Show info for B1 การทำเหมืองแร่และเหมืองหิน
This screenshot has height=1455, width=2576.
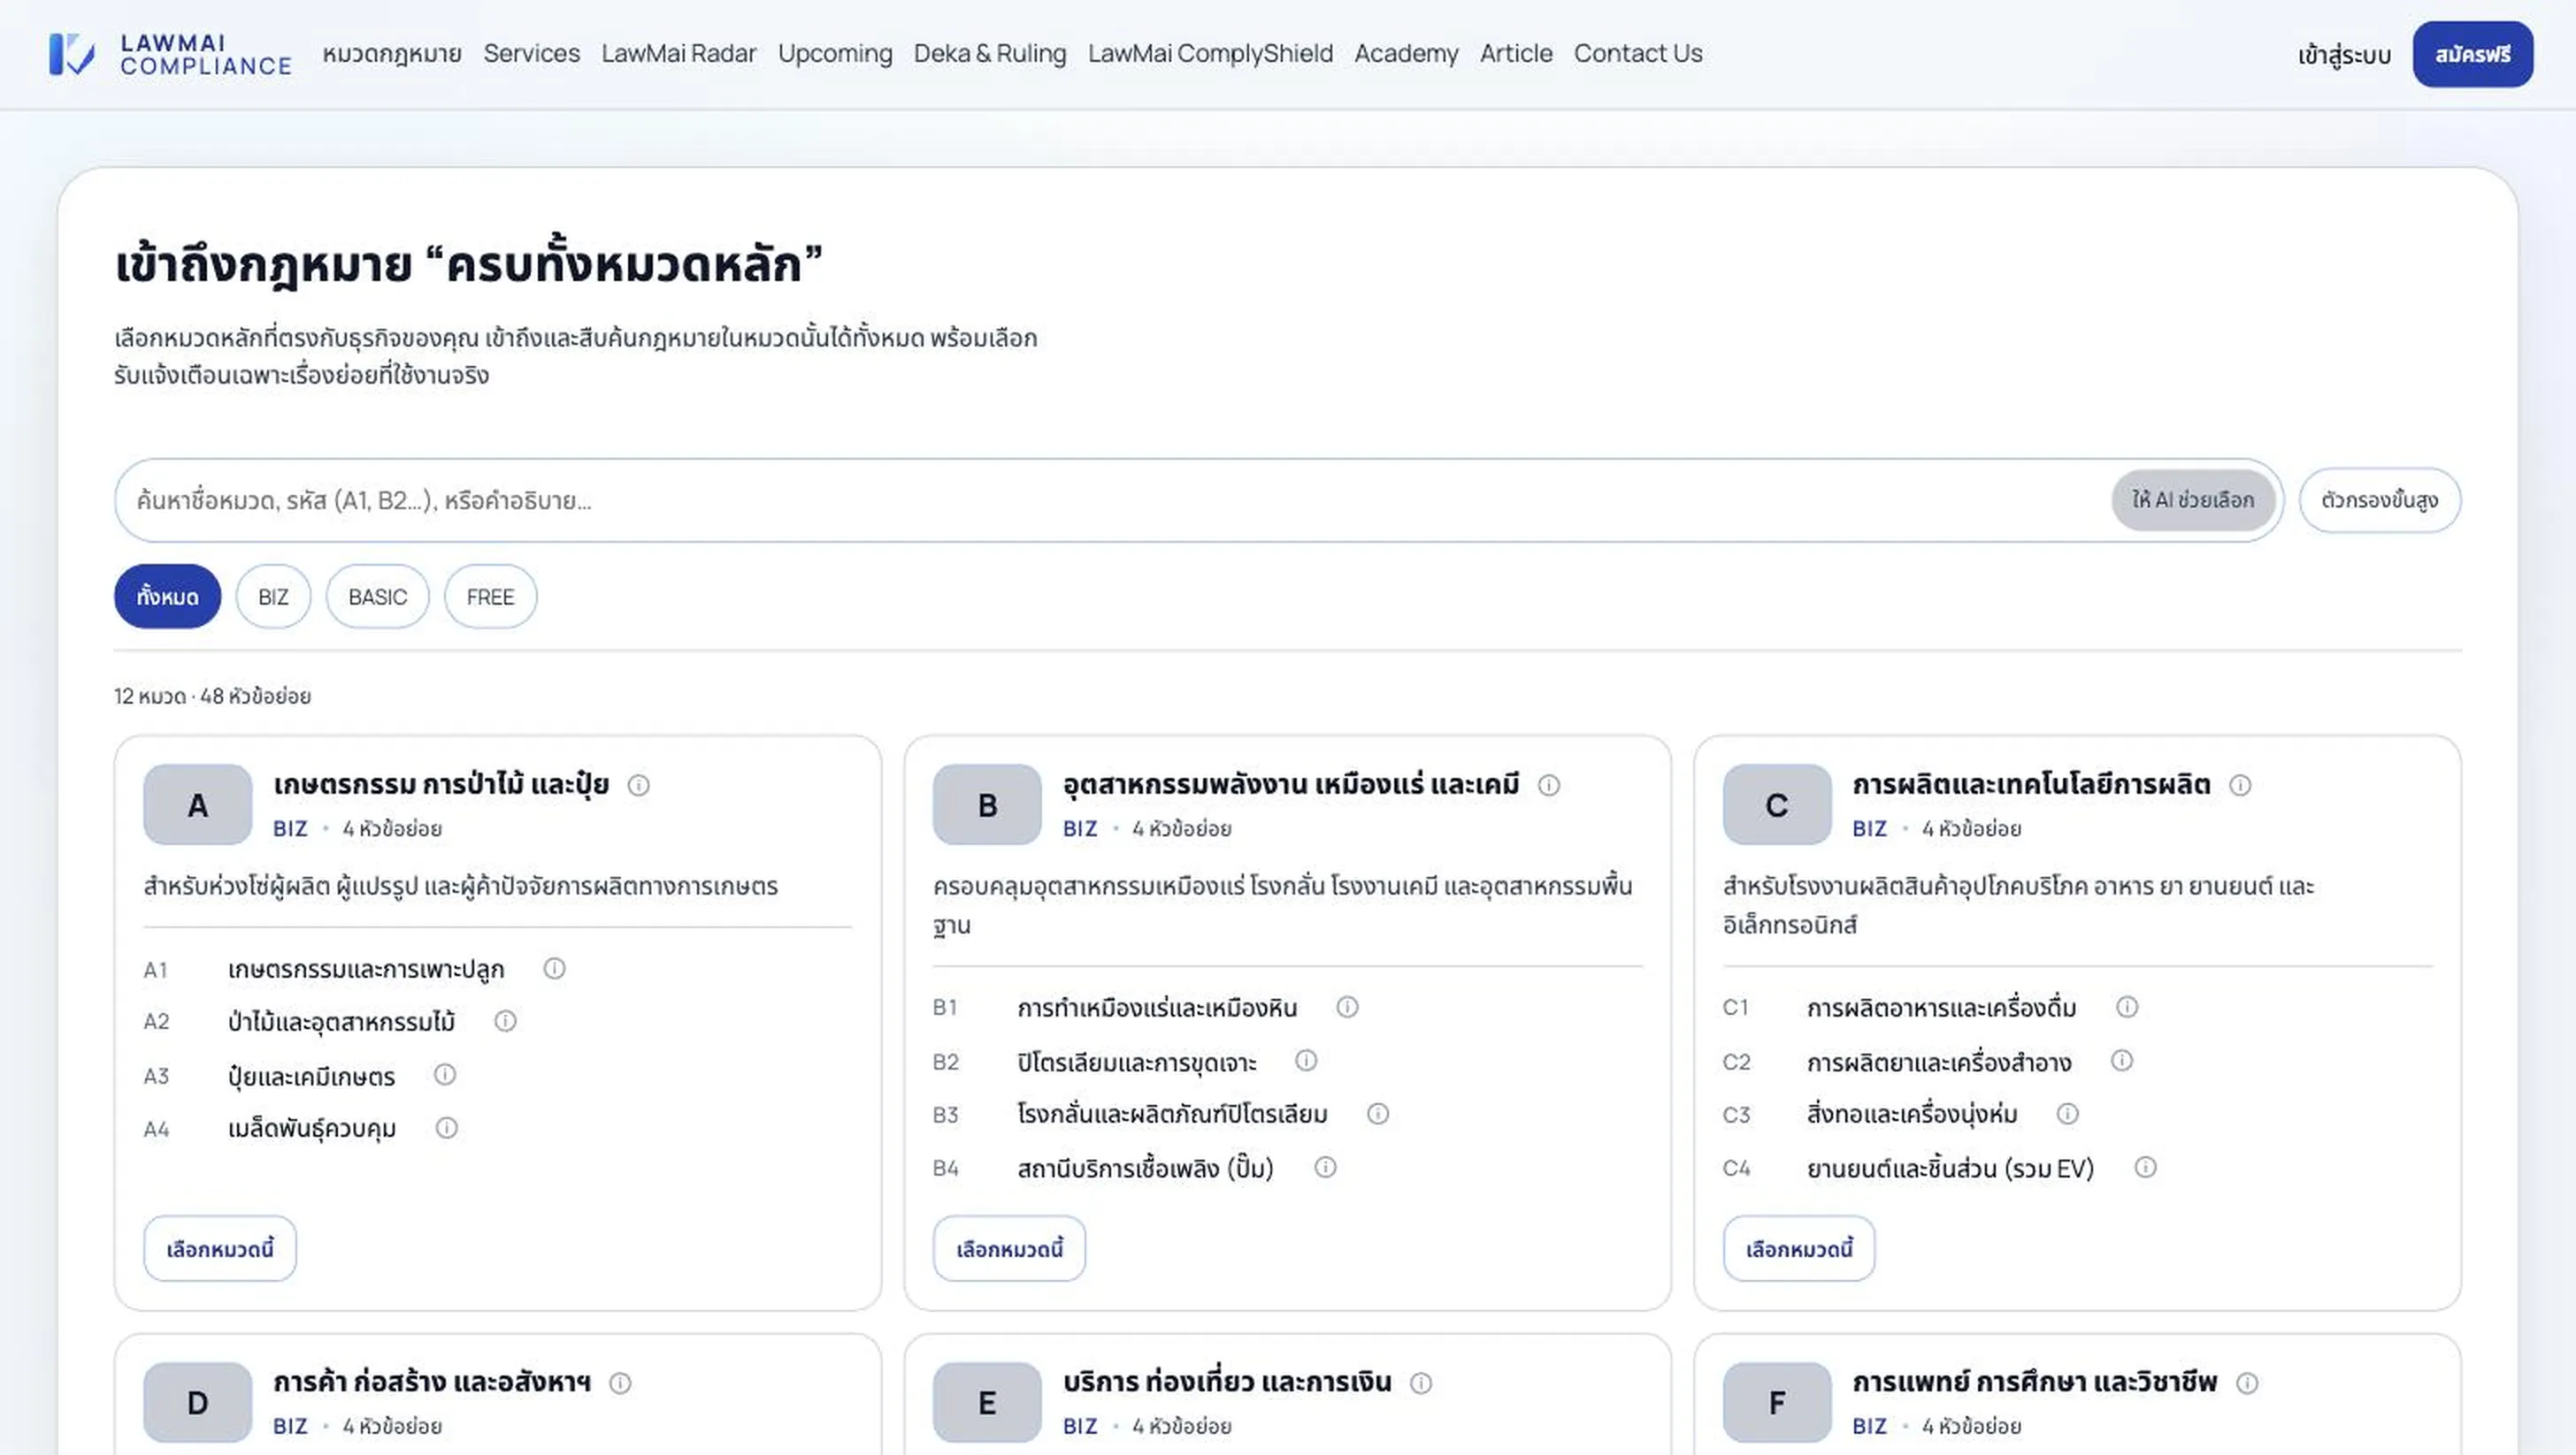pyautogui.click(x=1347, y=1008)
